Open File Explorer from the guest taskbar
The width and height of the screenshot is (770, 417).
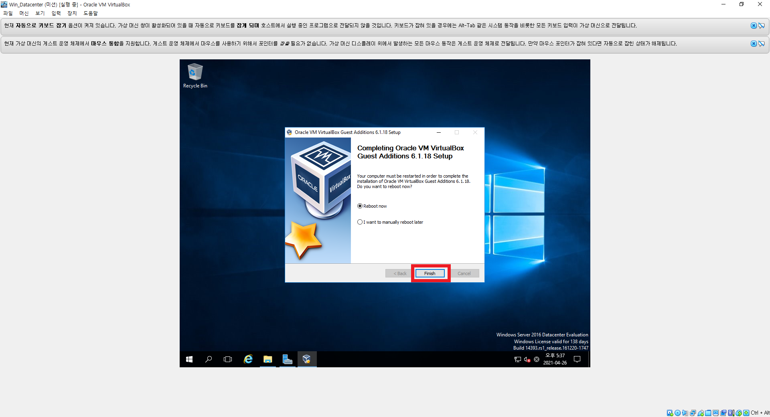pos(267,359)
